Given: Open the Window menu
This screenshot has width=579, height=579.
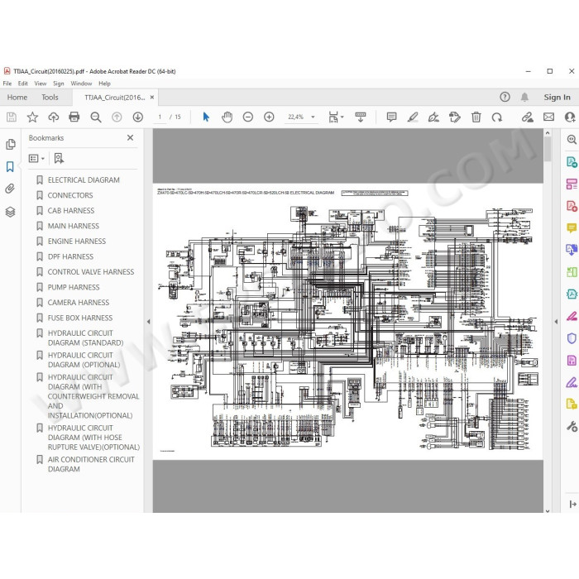Looking at the screenshot, I should (x=81, y=84).
